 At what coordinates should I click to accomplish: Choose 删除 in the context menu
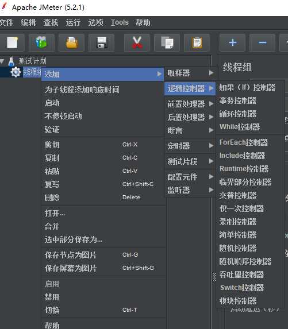click(102, 198)
